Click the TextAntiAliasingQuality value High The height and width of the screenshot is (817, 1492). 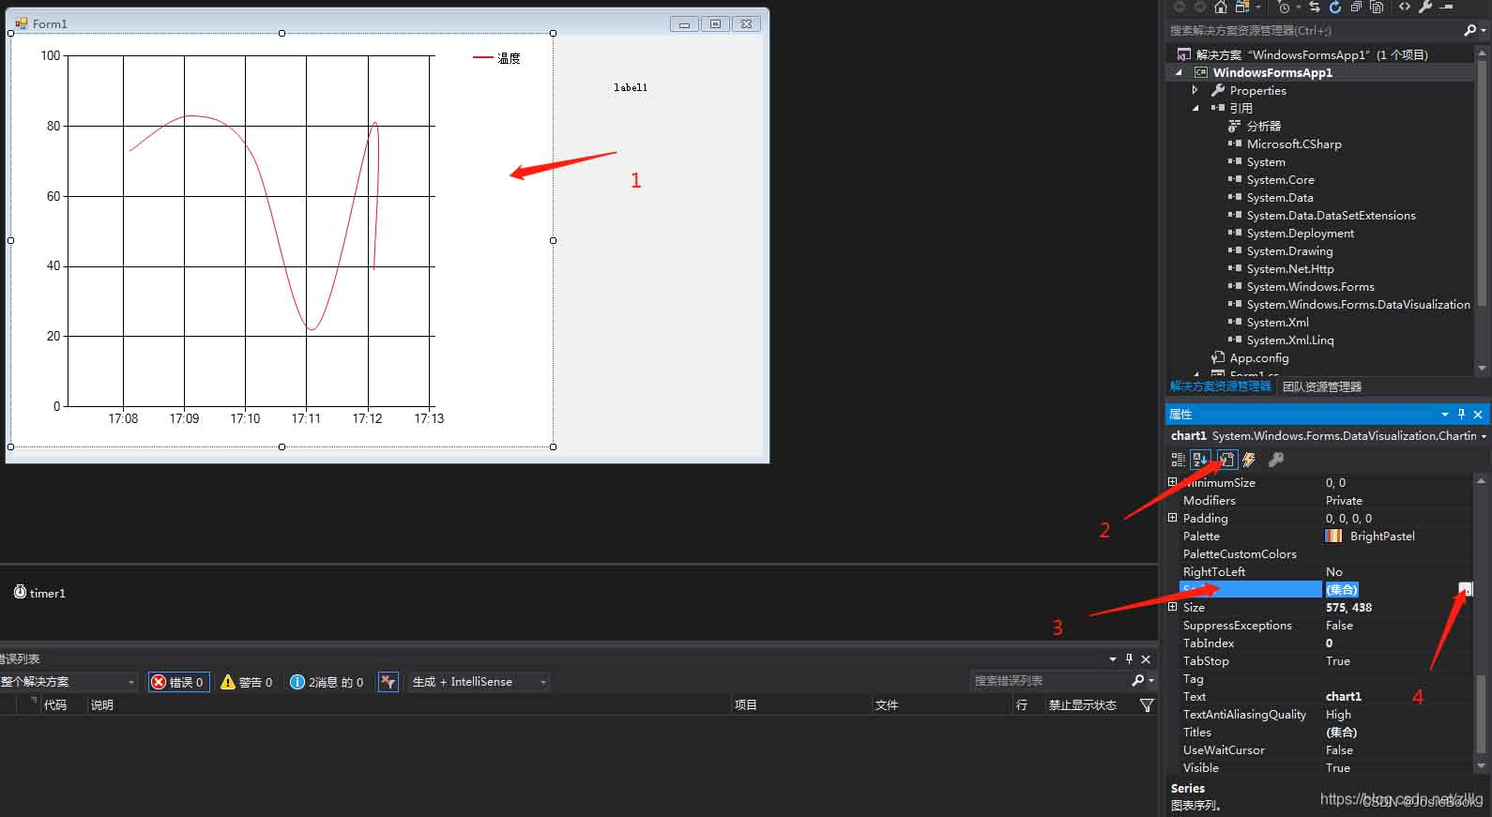1338,714
